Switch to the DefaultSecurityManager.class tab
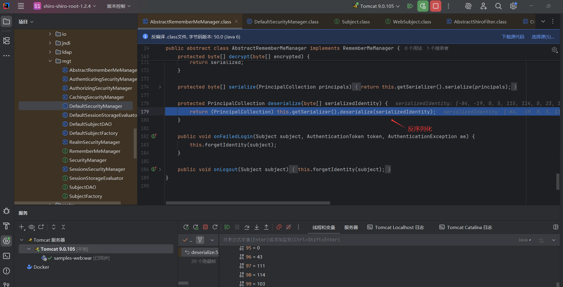The height and width of the screenshot is (287, 563). (x=286, y=22)
